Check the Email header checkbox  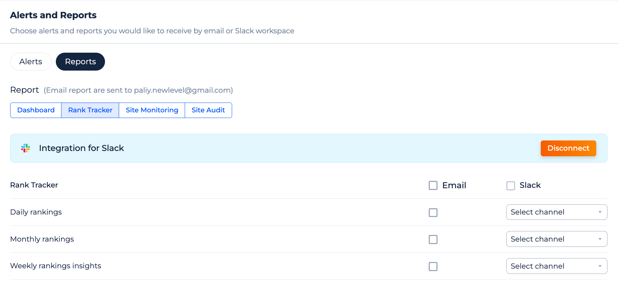click(433, 185)
